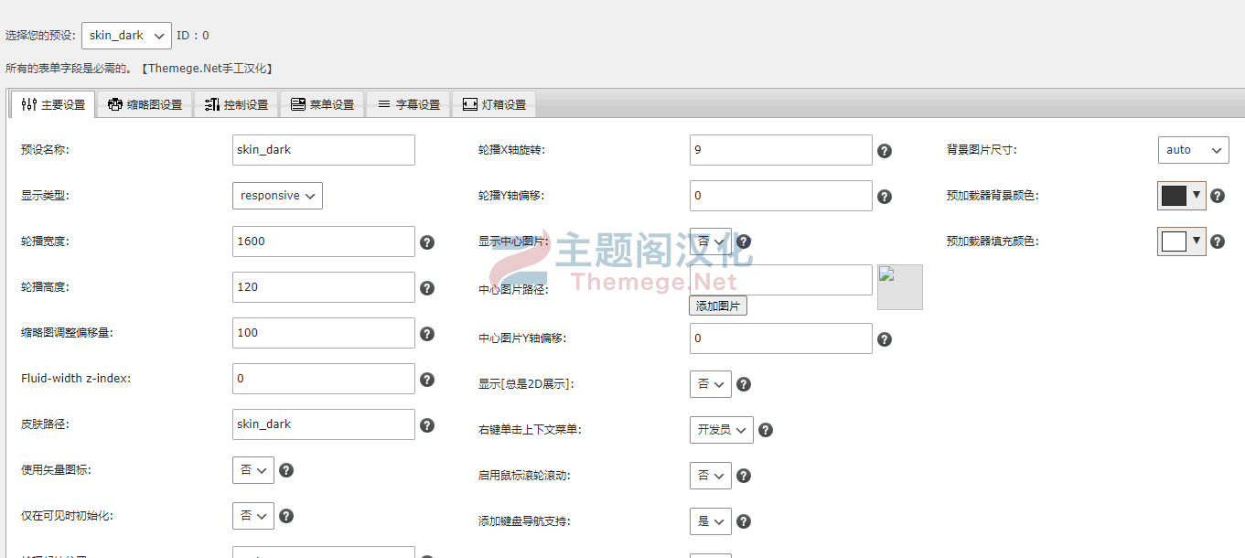This screenshot has height=558, width=1245.
Task: Show help for 显示中心图片 option
Action: pyautogui.click(x=743, y=241)
